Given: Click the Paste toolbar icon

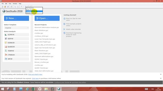Looking at the screenshot, I should 18,7.
